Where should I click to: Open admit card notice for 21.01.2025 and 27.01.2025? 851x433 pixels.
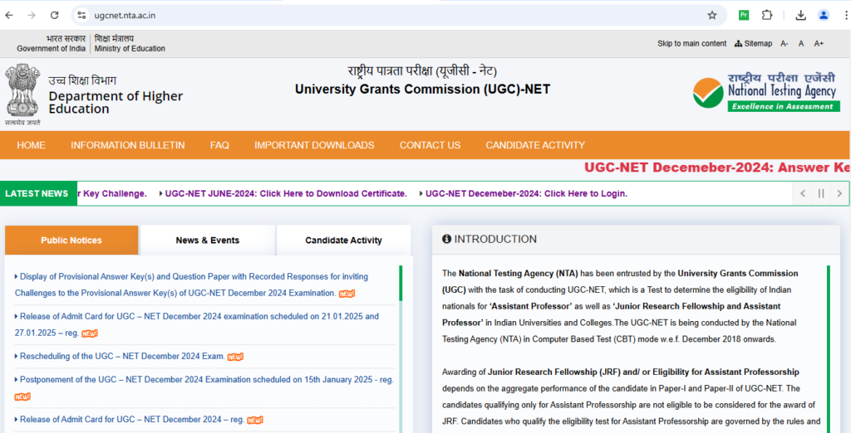point(196,324)
